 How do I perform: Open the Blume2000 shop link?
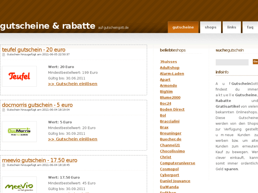click(x=170, y=98)
